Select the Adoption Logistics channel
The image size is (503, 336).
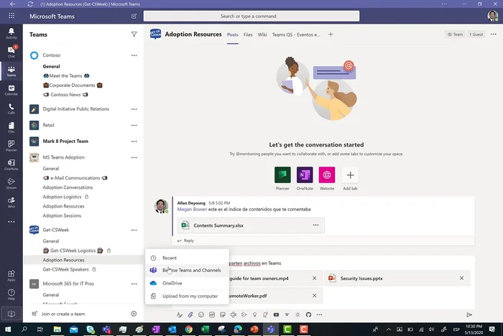pos(62,197)
